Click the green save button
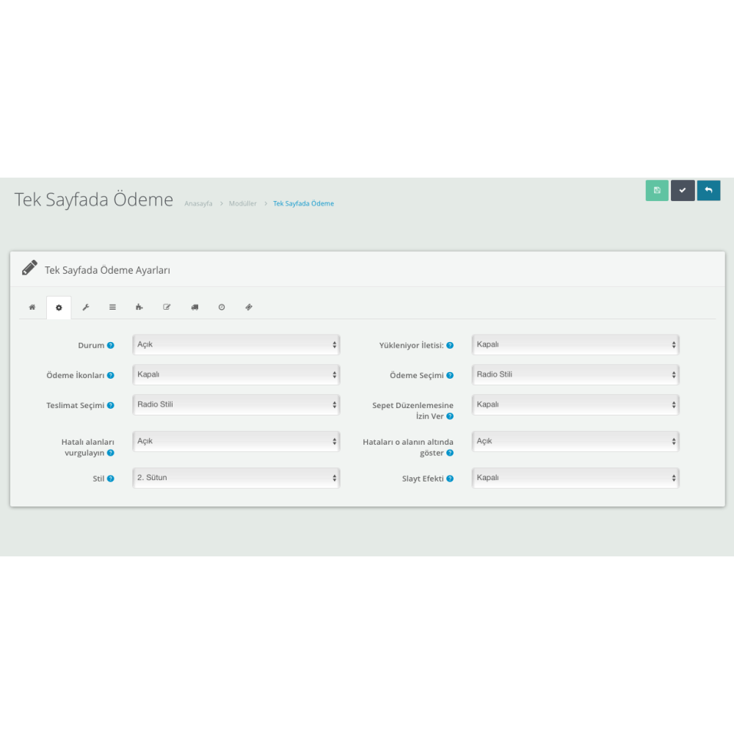734x734 pixels. pyautogui.click(x=656, y=190)
